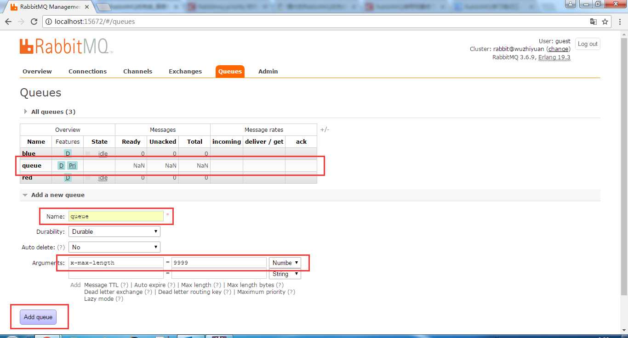The image size is (628, 338).
Task: Click the Pri feature badge on queue row
Action: pyautogui.click(x=72, y=165)
